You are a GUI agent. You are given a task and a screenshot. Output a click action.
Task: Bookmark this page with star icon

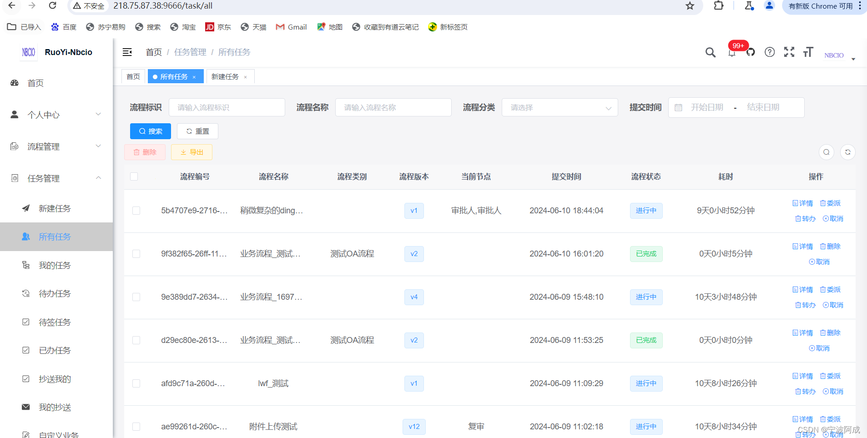click(x=690, y=6)
